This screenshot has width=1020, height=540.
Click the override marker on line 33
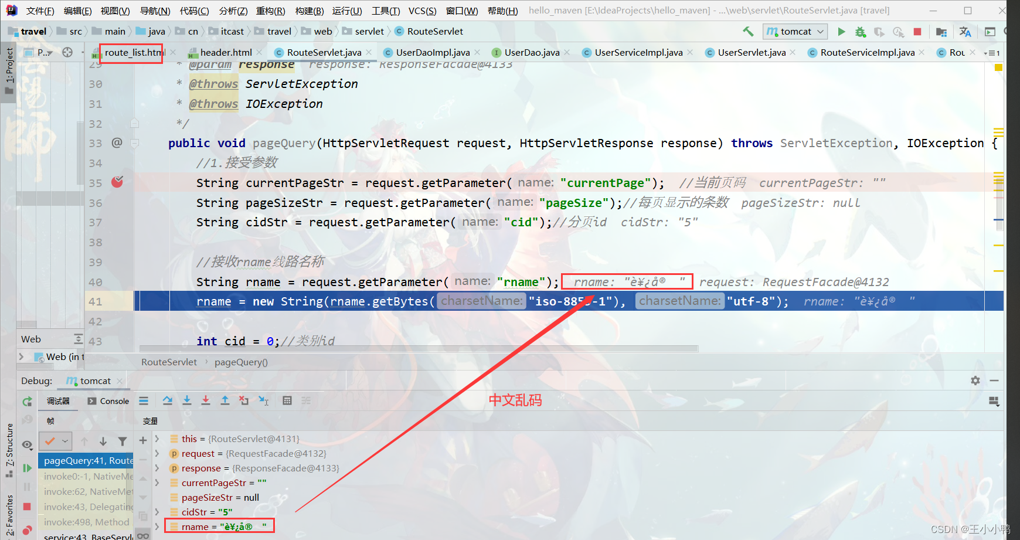(117, 142)
